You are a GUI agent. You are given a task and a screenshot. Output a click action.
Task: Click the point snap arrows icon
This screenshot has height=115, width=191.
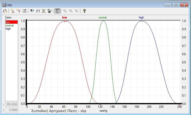tap(32, 11)
